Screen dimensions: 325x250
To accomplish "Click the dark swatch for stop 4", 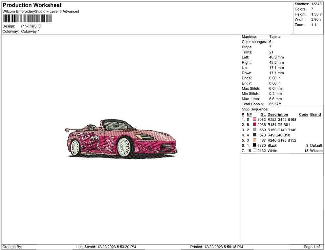I will tap(254, 135).
